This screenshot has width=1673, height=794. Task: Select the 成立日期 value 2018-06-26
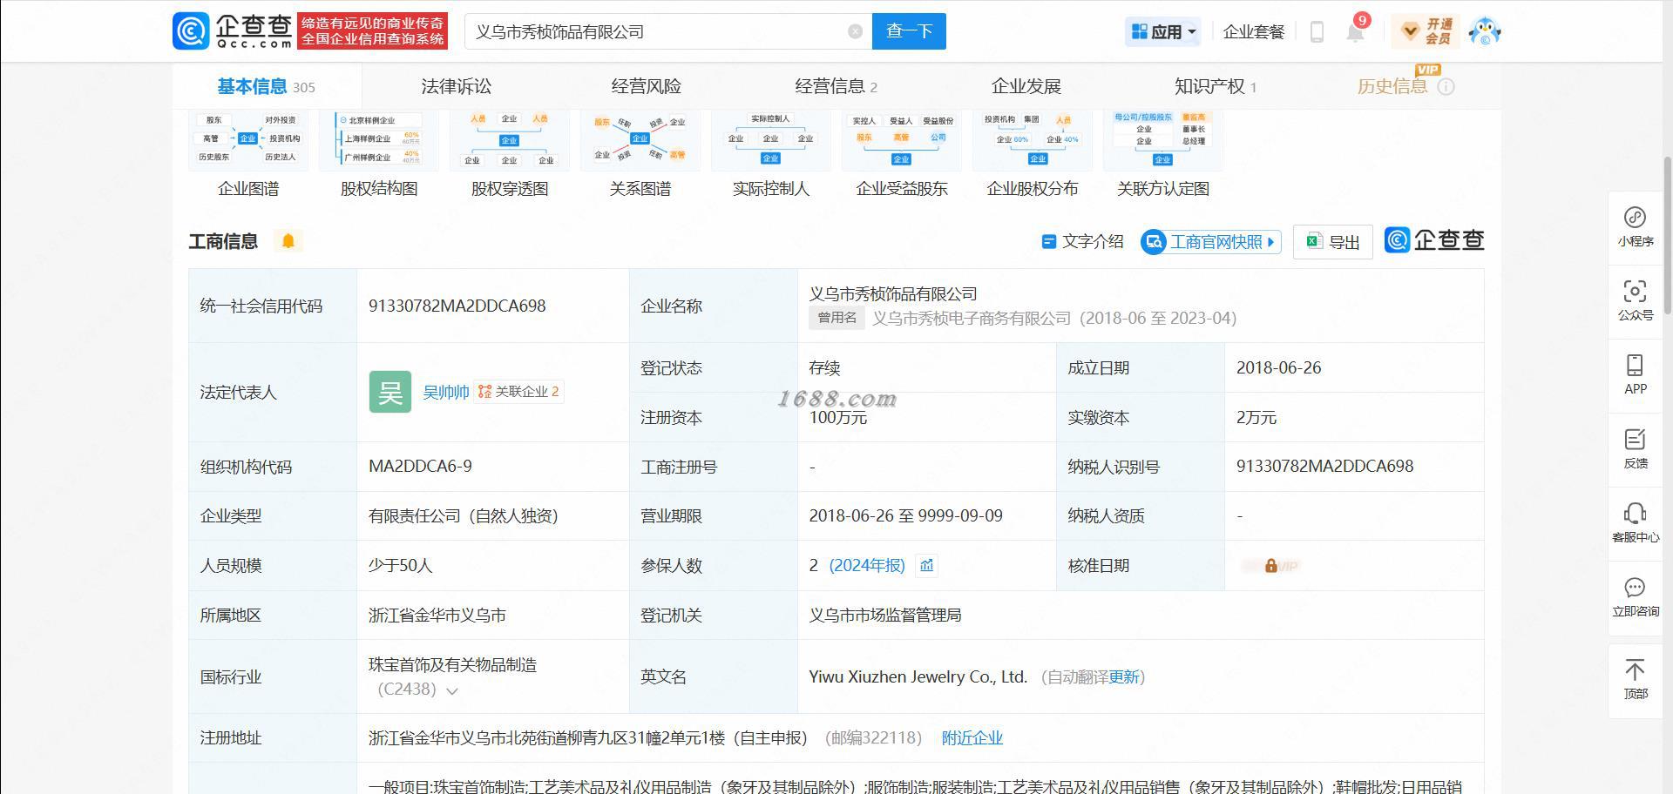click(1278, 367)
